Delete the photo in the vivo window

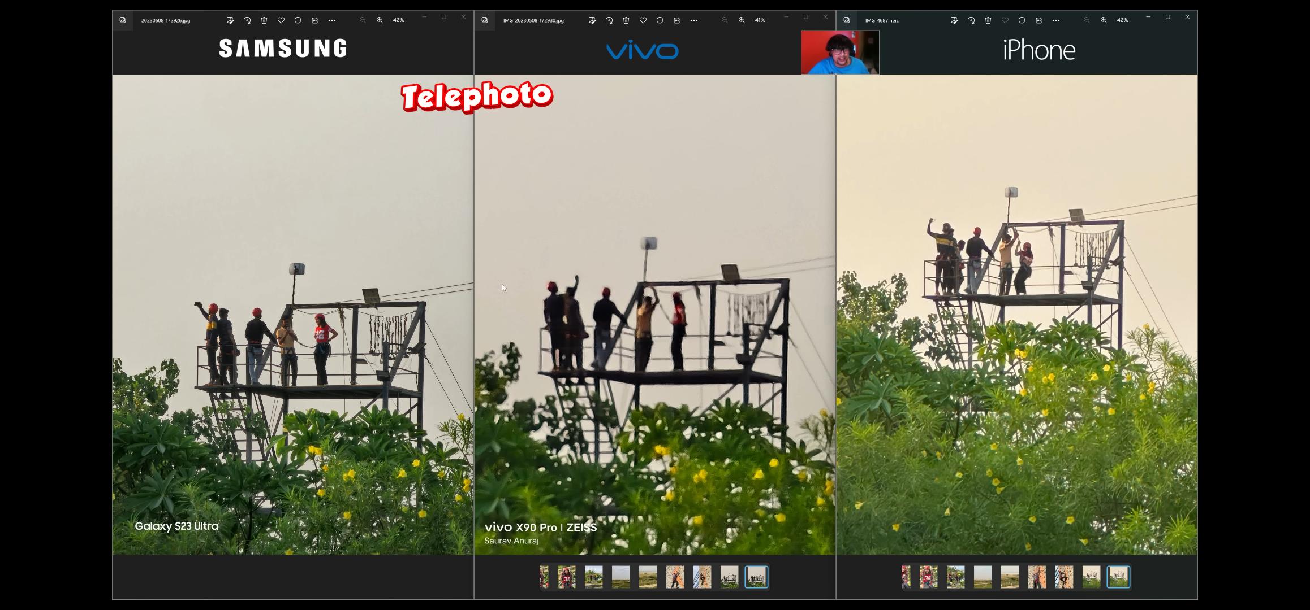click(626, 20)
